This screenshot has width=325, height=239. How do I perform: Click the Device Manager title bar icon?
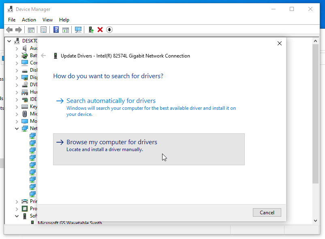point(11,9)
